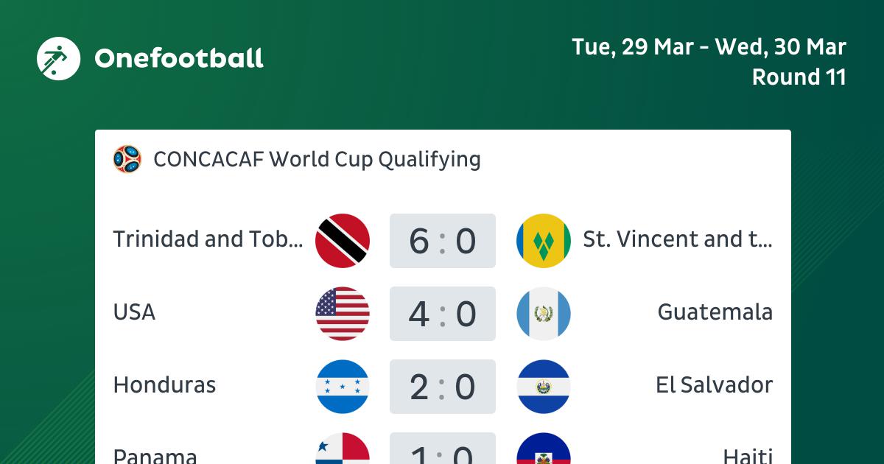Image resolution: width=884 pixels, height=464 pixels.
Task: Open the CONCACAF World Cup Qualifying title
Action: tap(317, 160)
